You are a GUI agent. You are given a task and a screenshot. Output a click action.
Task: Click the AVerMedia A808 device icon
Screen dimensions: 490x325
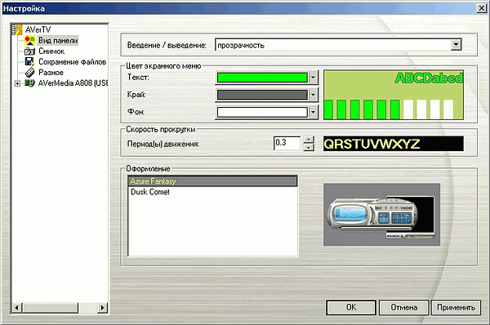[29, 82]
